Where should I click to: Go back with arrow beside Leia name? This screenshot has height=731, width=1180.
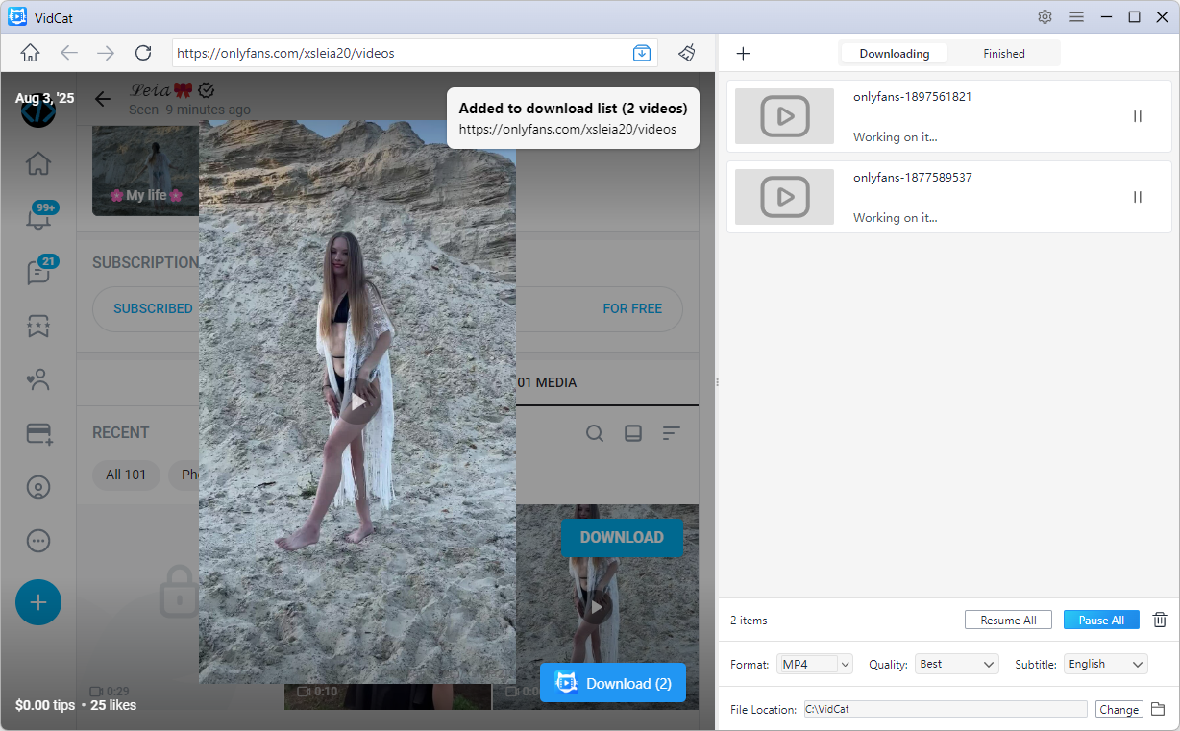click(x=103, y=98)
